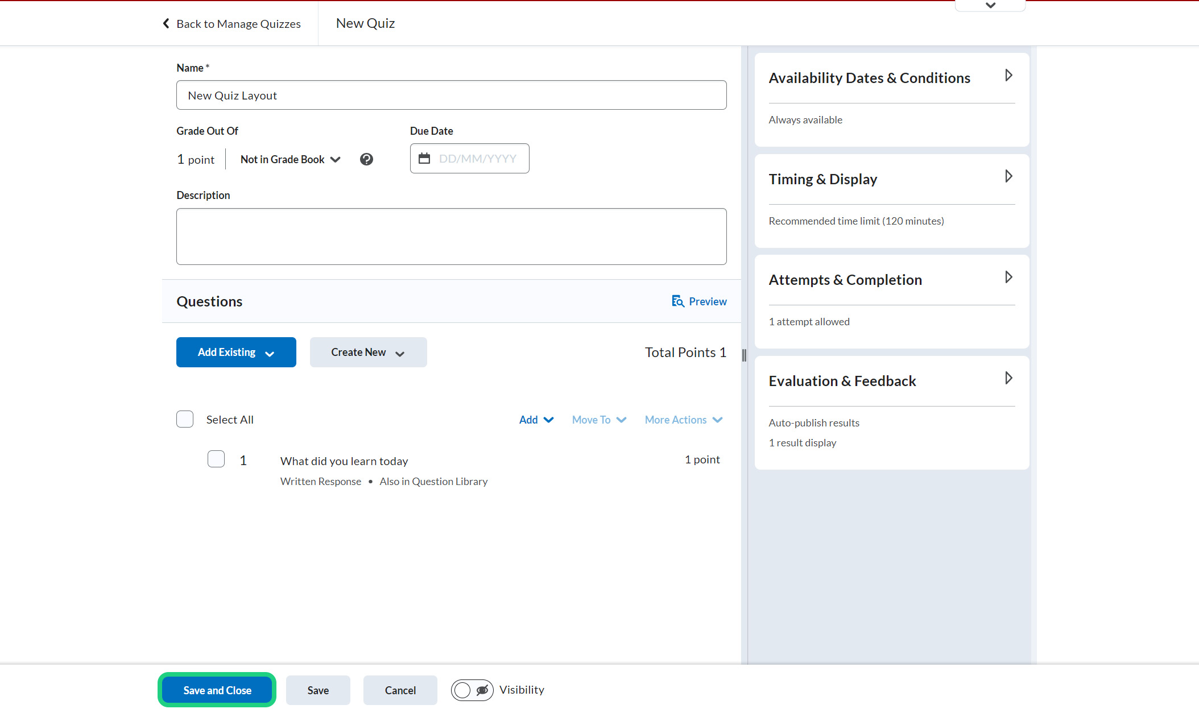Toggle the quiz Visibility switch
The image size is (1199, 713).
click(x=472, y=690)
